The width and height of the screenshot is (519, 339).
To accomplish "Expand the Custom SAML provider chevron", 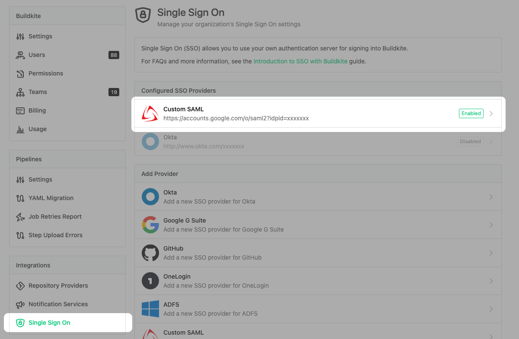I will click(x=491, y=113).
